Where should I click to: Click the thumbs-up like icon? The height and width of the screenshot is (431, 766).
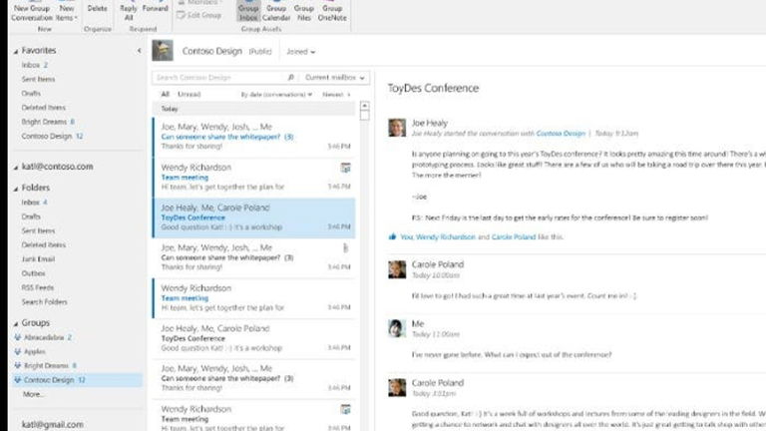pyautogui.click(x=392, y=236)
